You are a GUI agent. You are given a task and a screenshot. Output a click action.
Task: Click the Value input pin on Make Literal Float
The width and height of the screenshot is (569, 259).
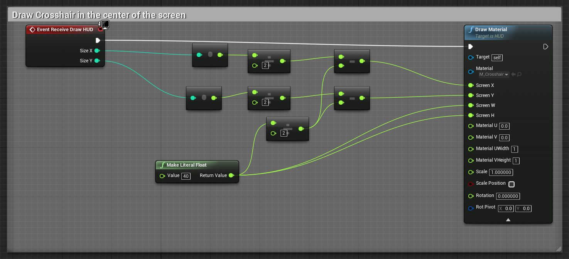162,176
